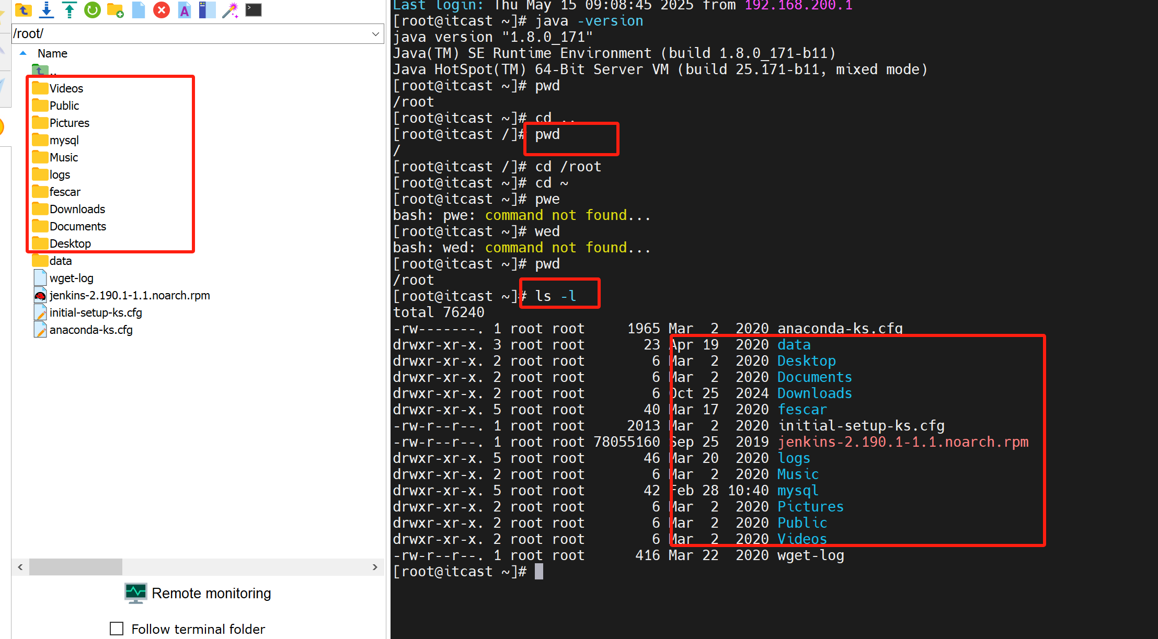Screen dimensions: 1158x639
Task: Click the horizontal scrollbar thumb
Action: pos(76,567)
